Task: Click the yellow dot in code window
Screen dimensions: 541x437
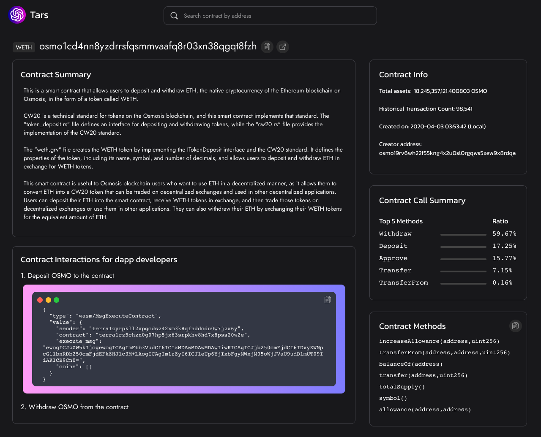Action: 48,300
